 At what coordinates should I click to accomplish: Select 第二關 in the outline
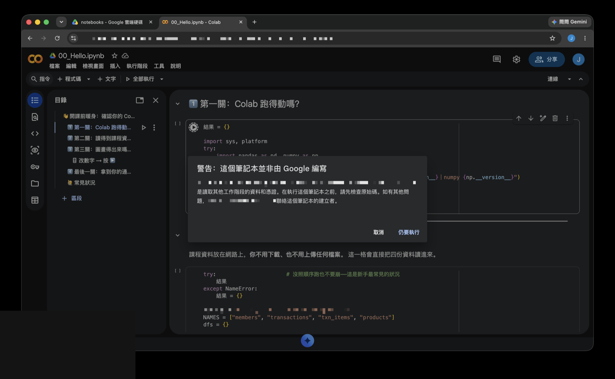(x=99, y=138)
